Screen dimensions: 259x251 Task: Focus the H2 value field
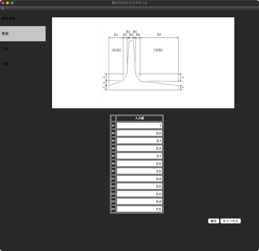(x=139, y=186)
